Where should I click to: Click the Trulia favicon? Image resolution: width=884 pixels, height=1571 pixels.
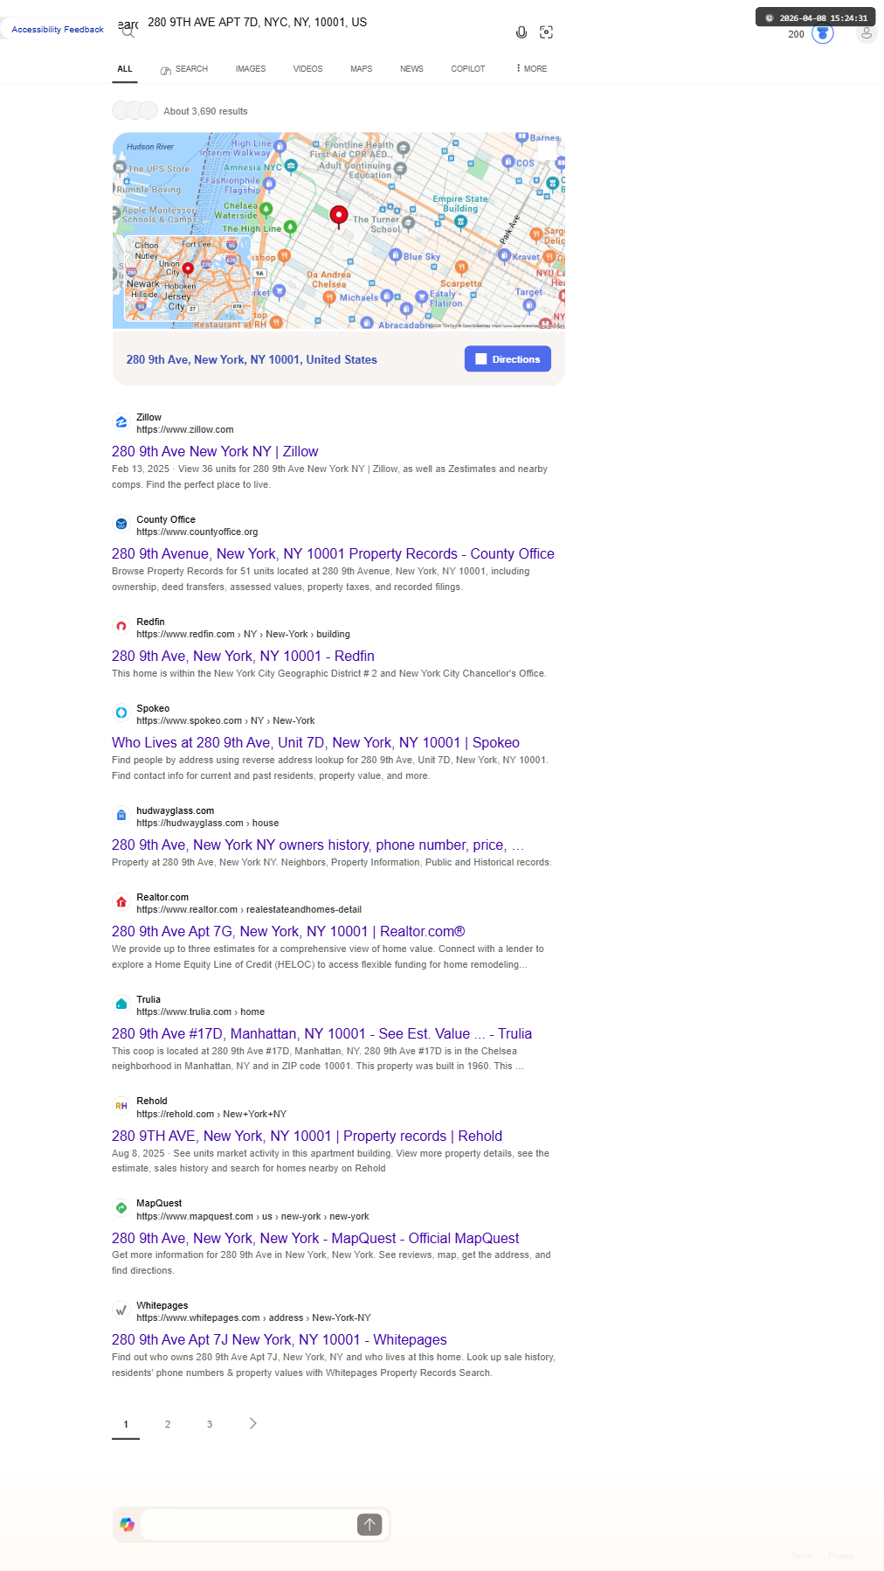pos(121,1004)
